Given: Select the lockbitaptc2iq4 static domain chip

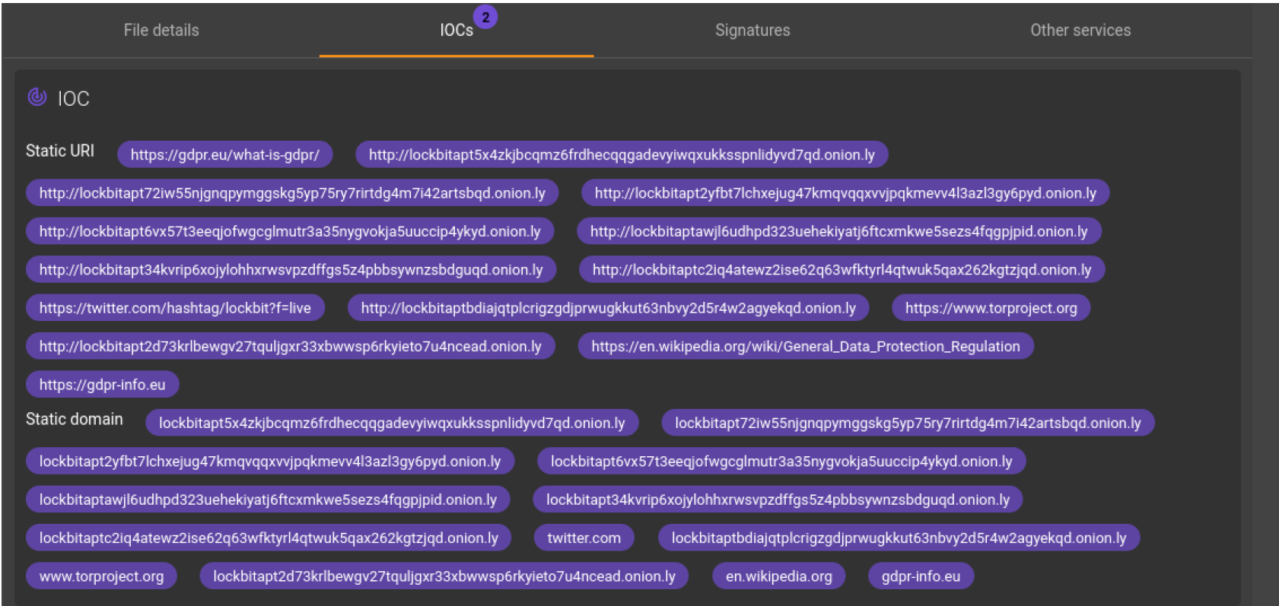Looking at the screenshot, I should coord(269,538).
